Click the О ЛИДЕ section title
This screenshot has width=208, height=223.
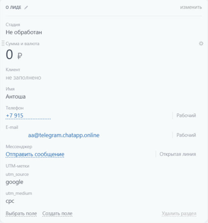point(13,7)
